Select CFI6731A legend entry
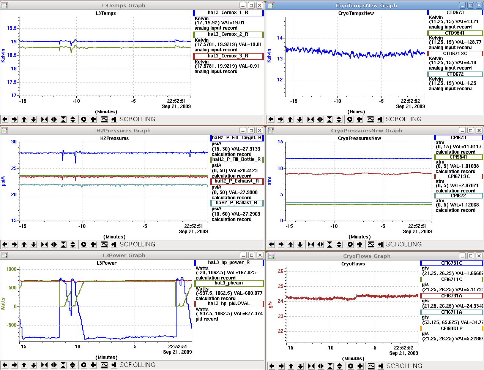 pos(452,296)
